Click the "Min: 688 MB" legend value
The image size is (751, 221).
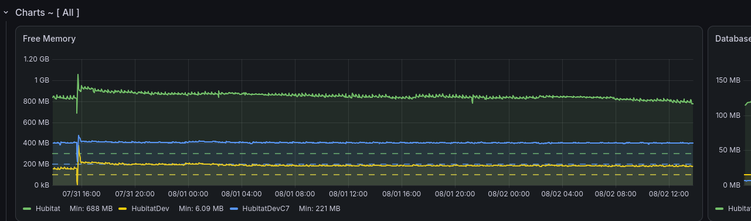pos(91,208)
